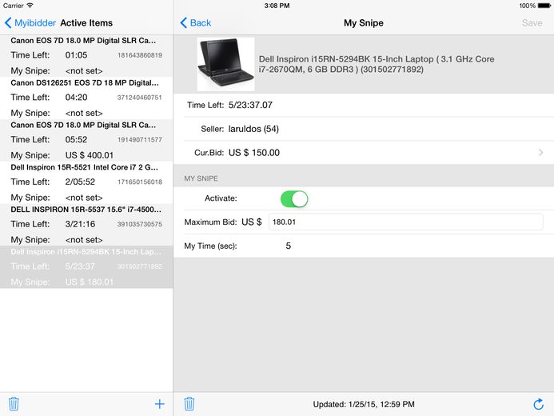
Task: Tap the Seller laruldos (54) row
Action: [364, 129]
